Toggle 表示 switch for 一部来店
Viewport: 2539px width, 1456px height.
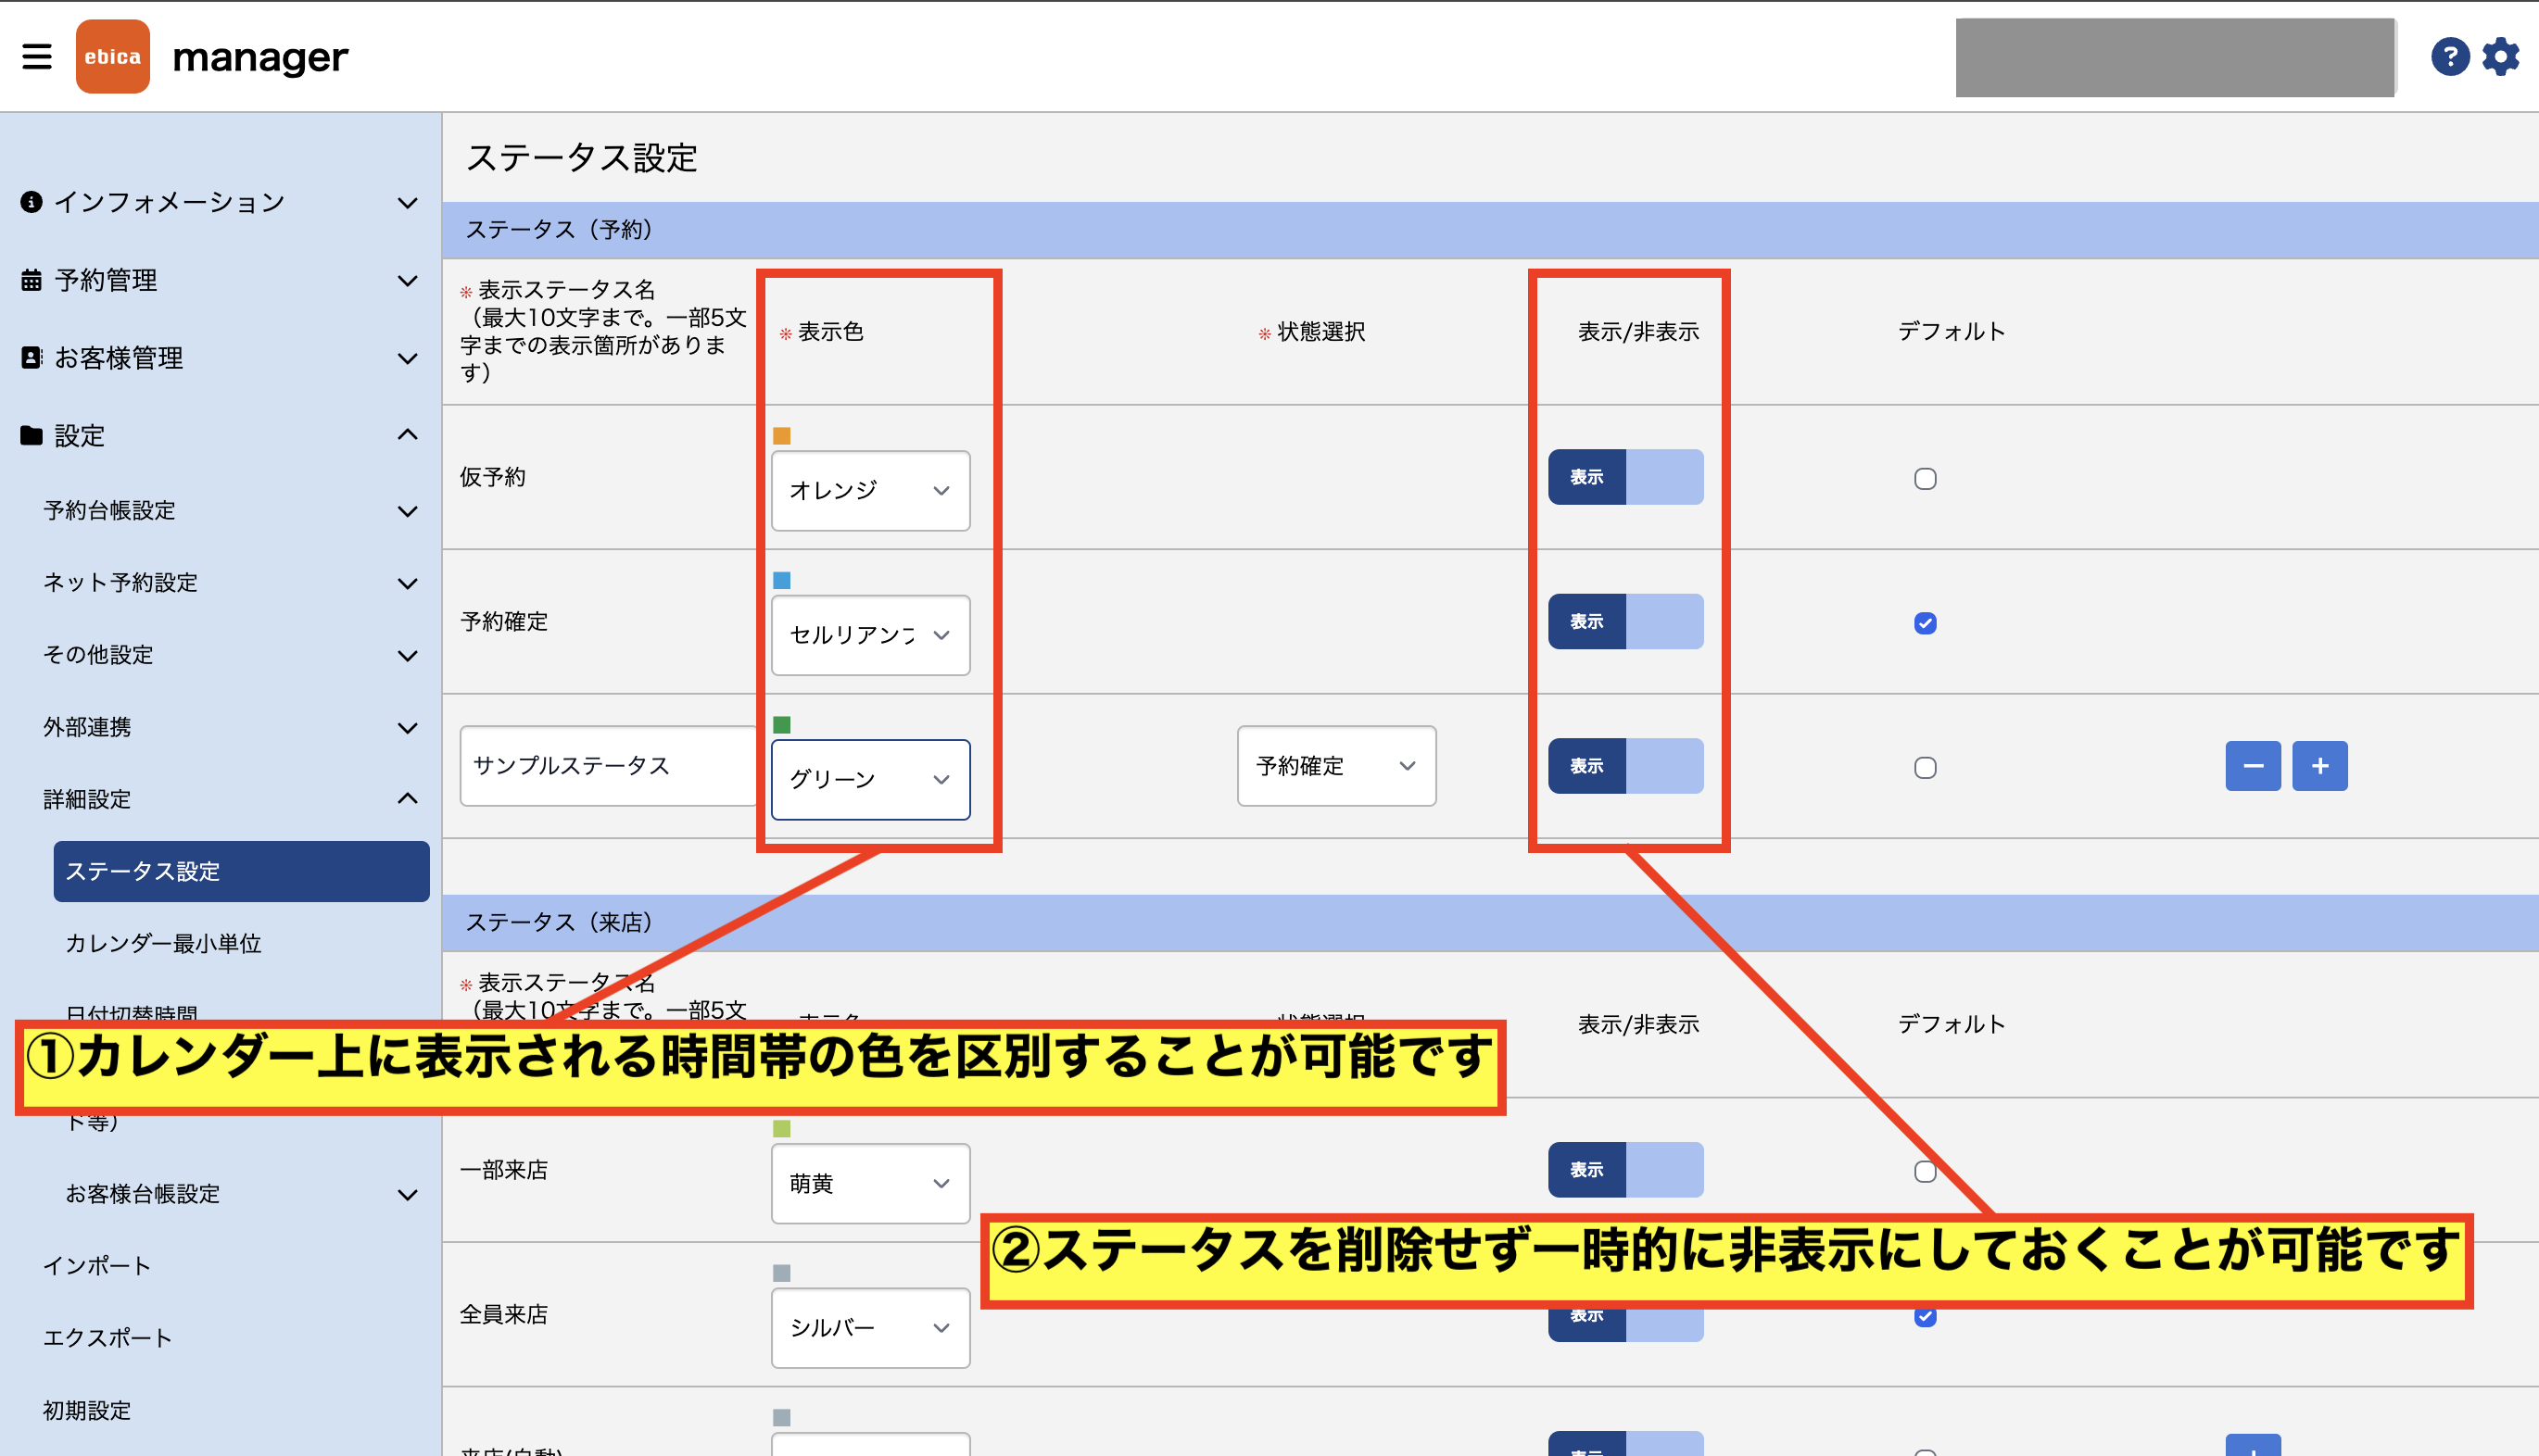(x=1625, y=1170)
